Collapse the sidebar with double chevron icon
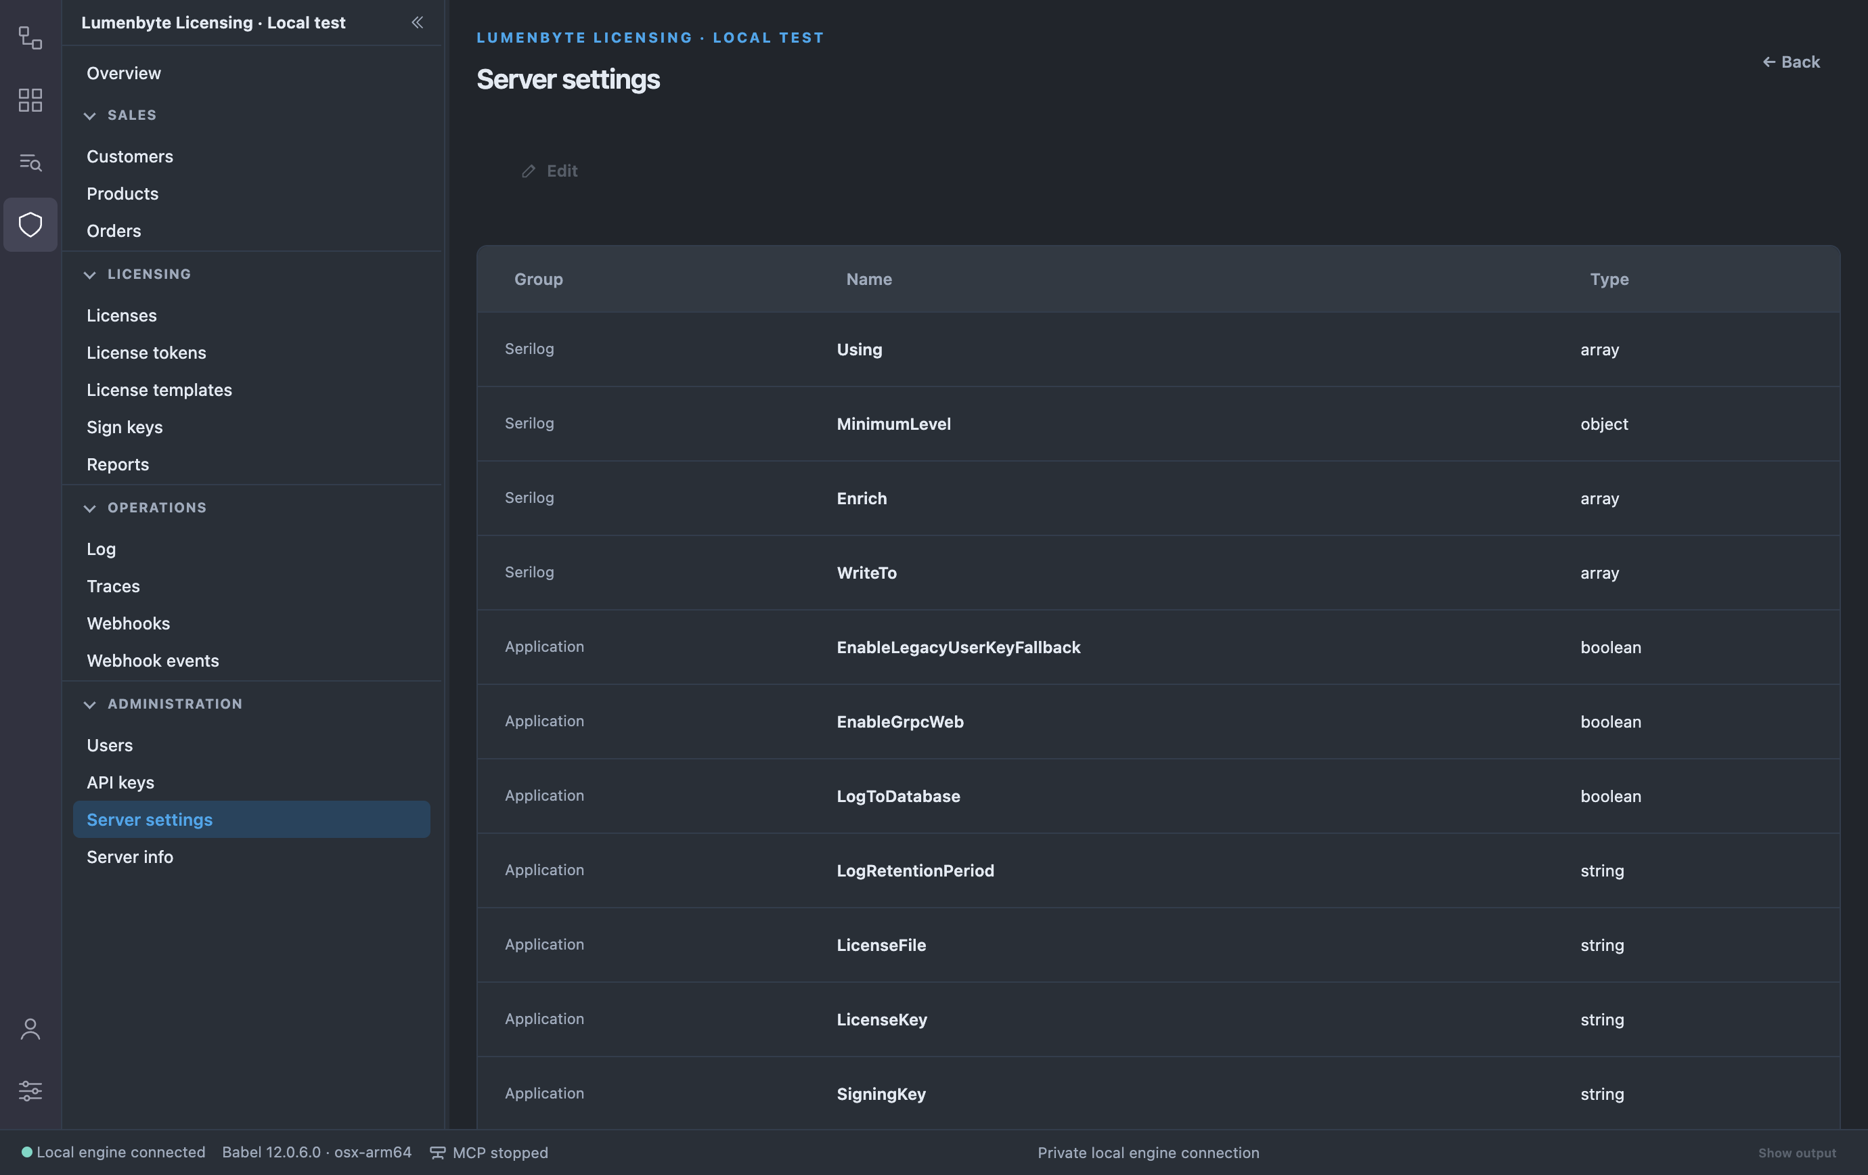The height and width of the screenshot is (1175, 1868). click(x=418, y=22)
